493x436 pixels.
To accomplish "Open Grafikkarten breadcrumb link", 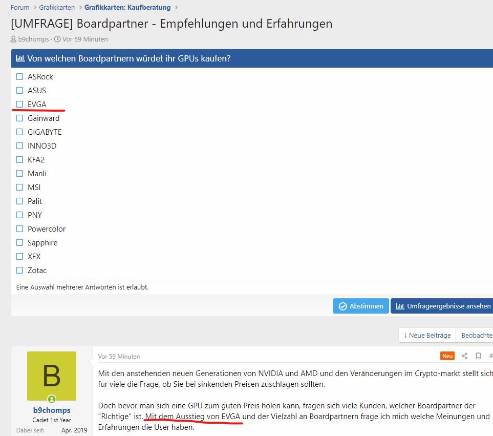I will coord(57,8).
